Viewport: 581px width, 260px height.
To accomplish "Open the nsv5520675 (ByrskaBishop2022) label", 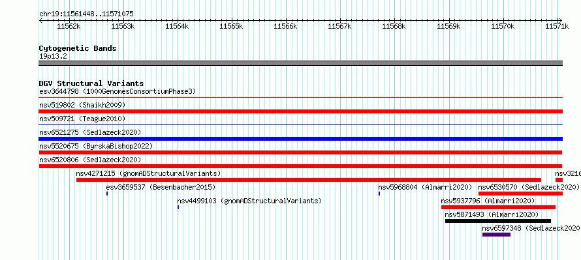I will point(96,146).
